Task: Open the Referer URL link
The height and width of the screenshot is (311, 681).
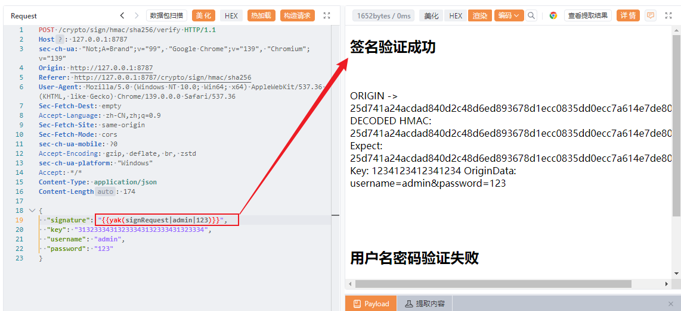Action: pyautogui.click(x=163, y=77)
